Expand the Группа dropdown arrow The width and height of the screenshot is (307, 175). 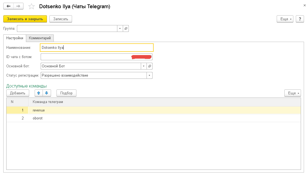coord(120,29)
